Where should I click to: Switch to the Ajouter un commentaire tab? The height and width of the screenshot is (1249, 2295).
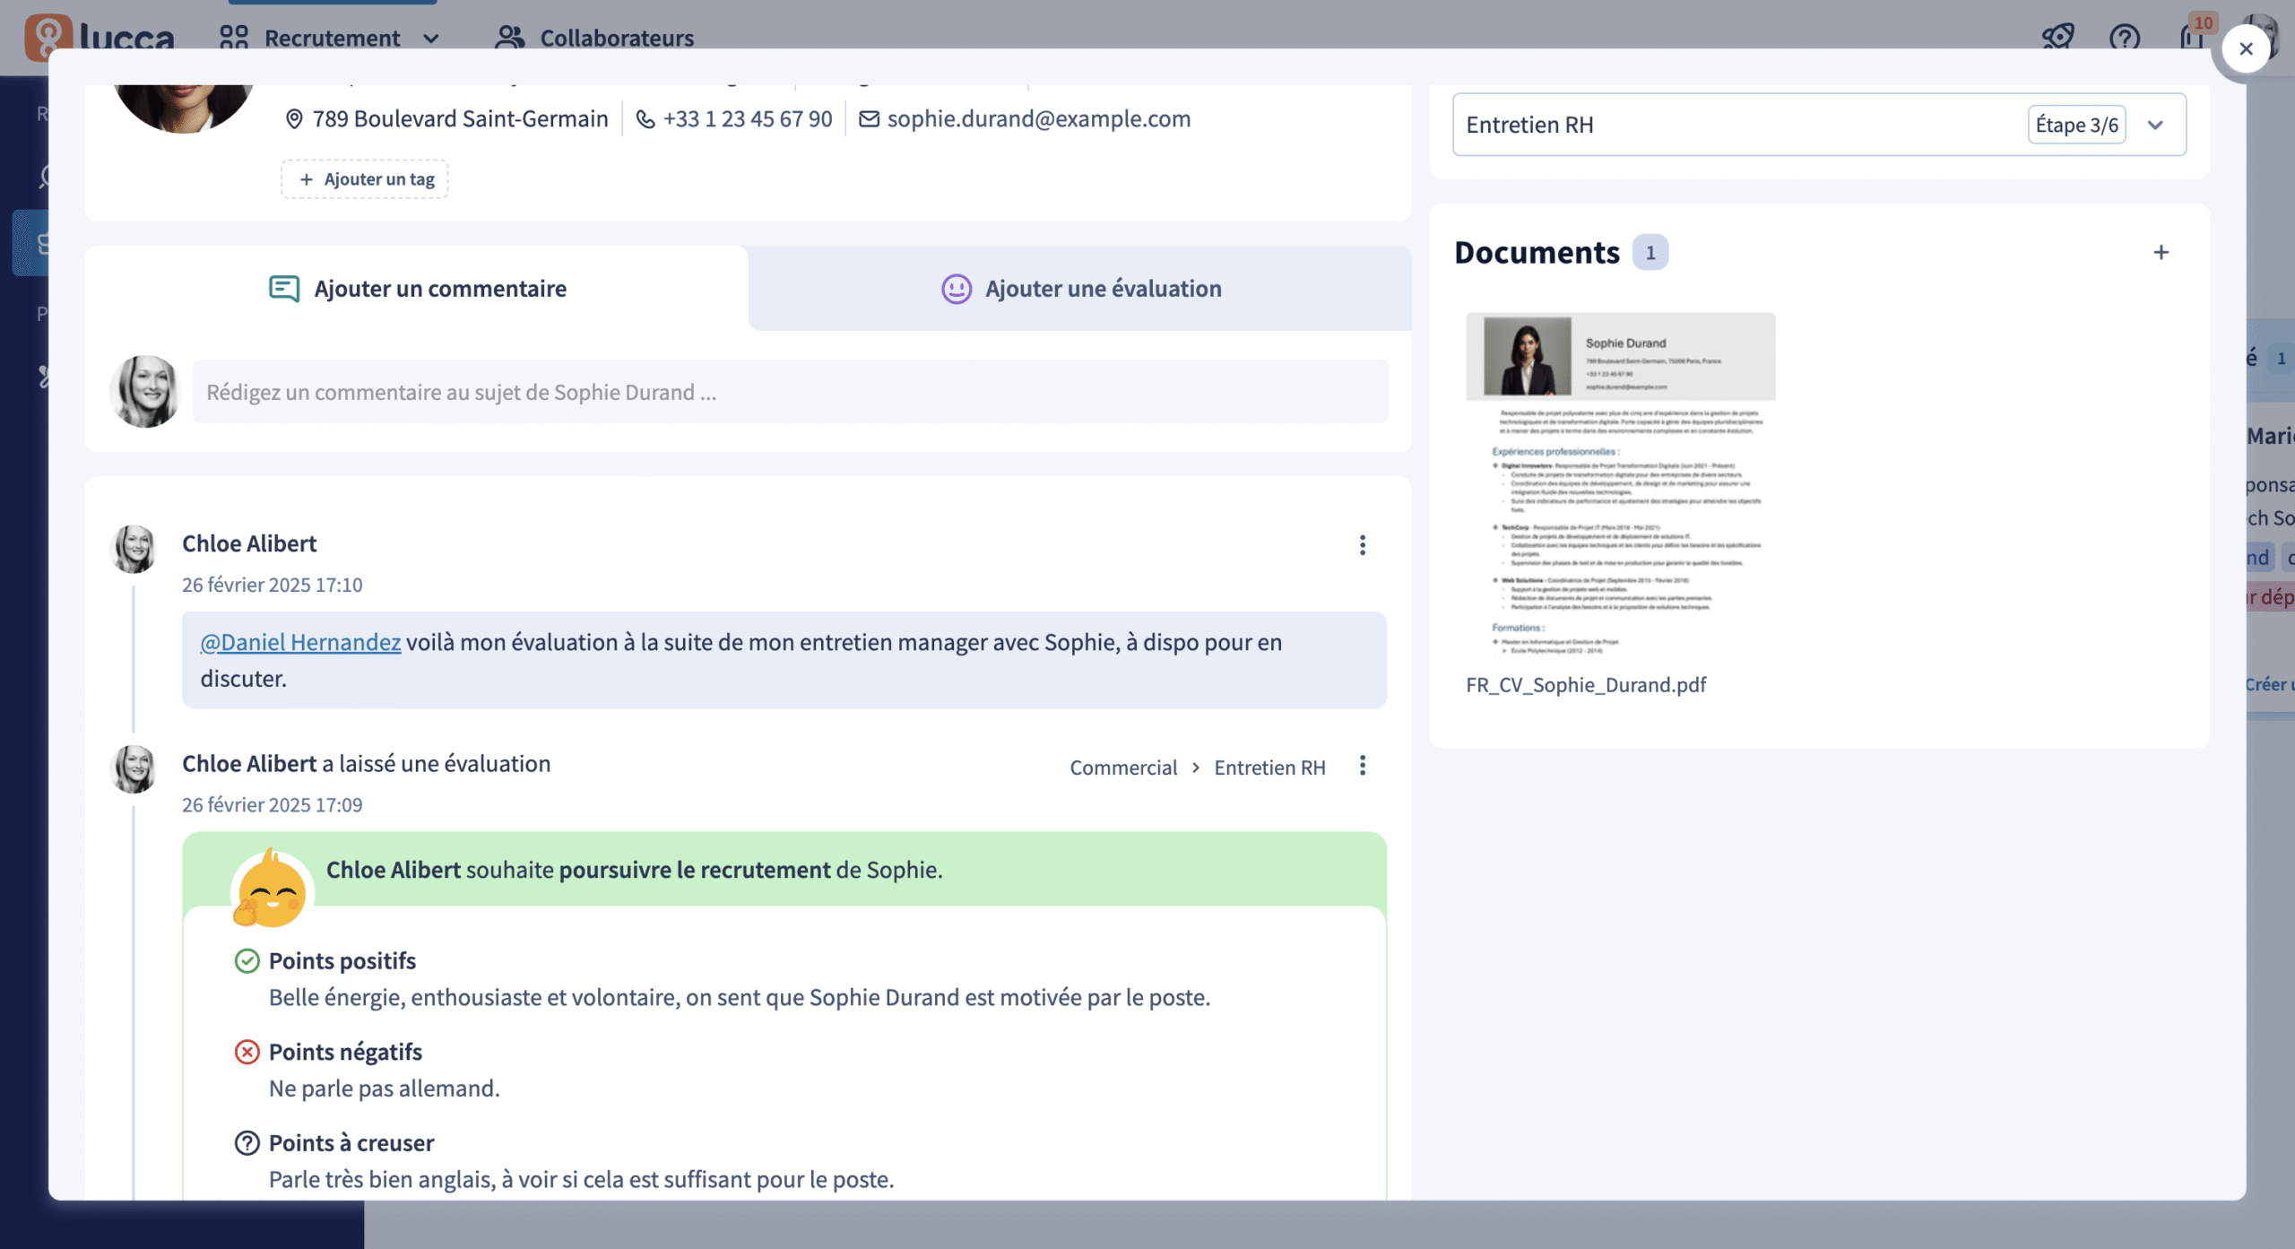coord(439,288)
